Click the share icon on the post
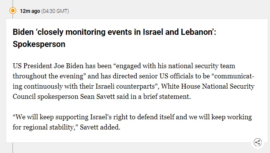The height and width of the screenshot is (153, 270). pyautogui.click(x=258, y=142)
